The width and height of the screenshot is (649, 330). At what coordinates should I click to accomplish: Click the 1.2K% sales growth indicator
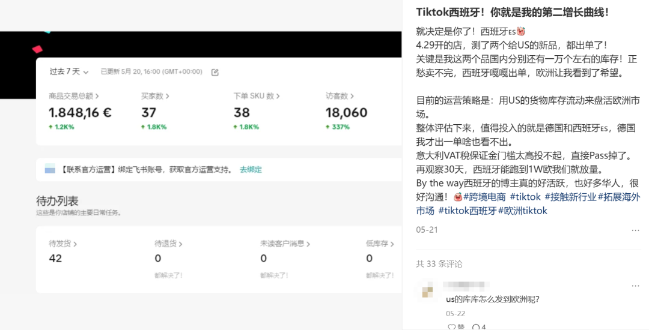61,127
